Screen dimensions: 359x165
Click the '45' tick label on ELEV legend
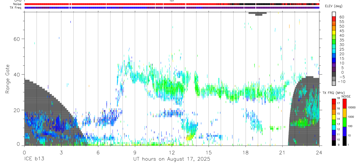pyautogui.click(x=341, y=31)
